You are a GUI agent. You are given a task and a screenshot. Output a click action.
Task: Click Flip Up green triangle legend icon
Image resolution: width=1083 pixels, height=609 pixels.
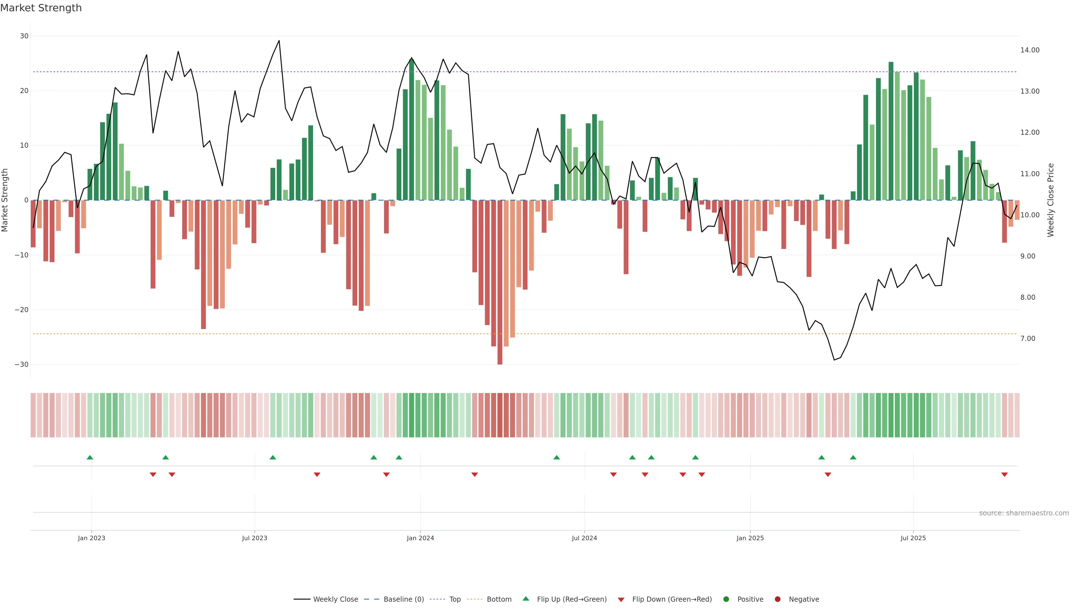pos(525,599)
